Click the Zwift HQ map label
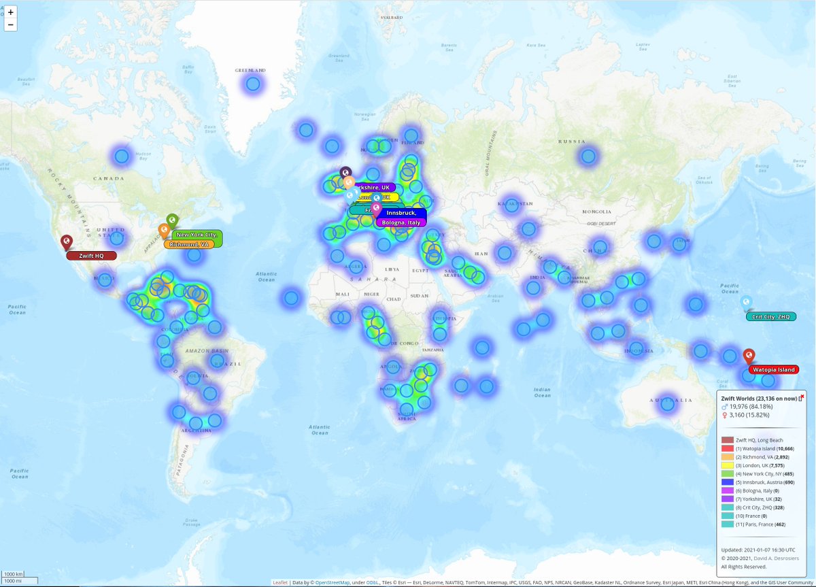Viewport: 816px width, 587px height. (91, 256)
